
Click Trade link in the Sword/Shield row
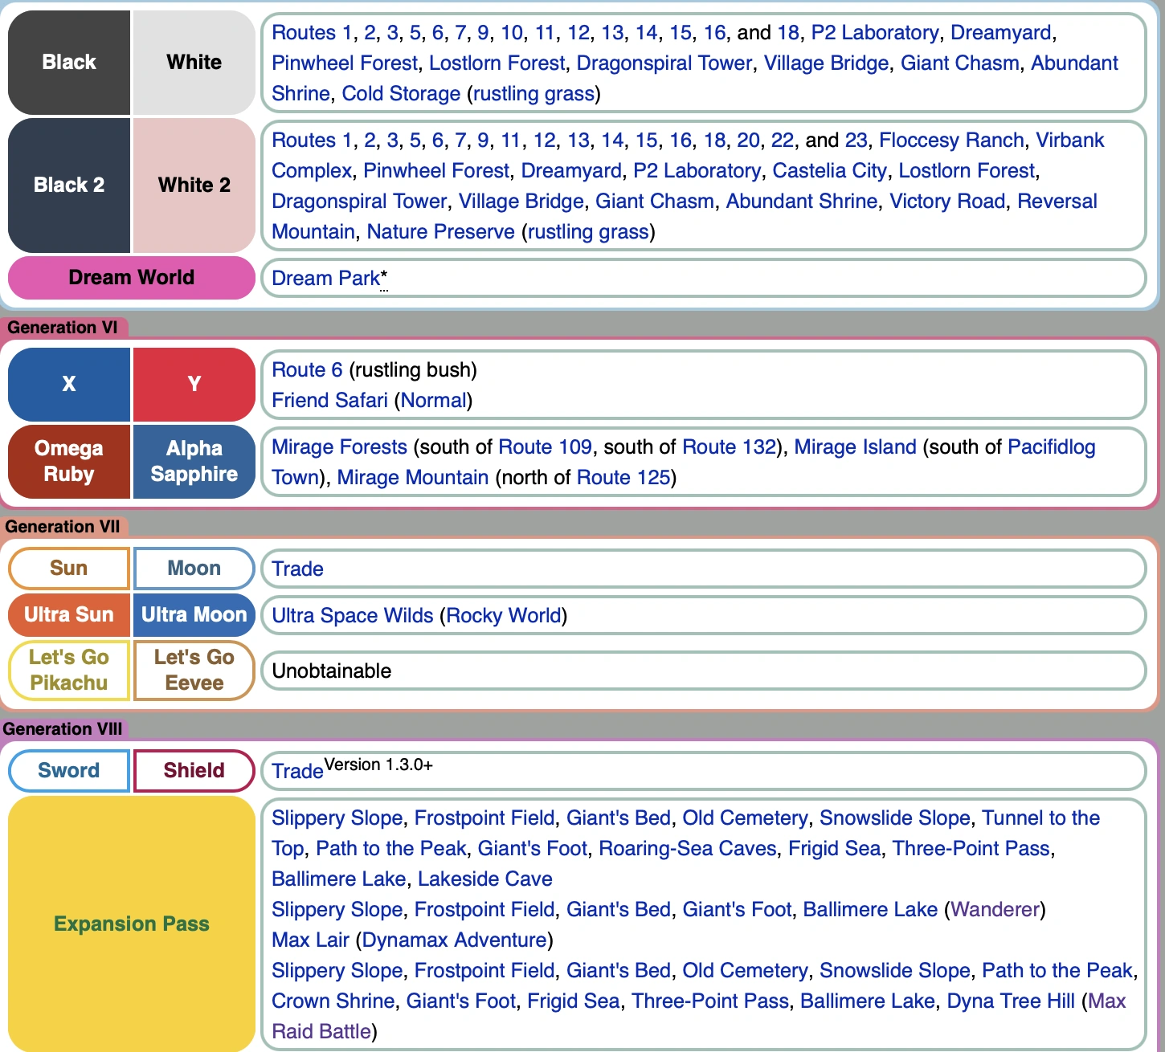(x=297, y=772)
